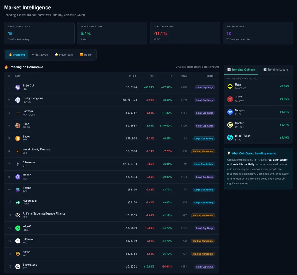Click the Enjin Coin logo icon
Image resolution: width=297 pixels, height=275 pixels.
[x=18, y=87]
